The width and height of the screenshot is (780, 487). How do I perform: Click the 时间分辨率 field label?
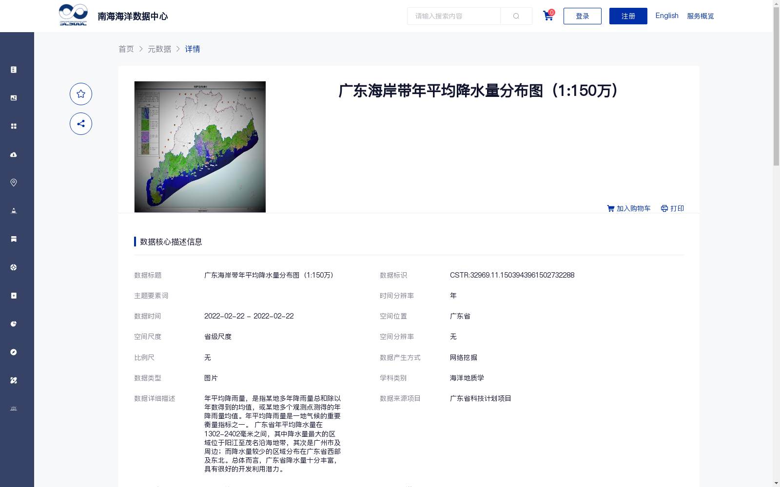(397, 296)
